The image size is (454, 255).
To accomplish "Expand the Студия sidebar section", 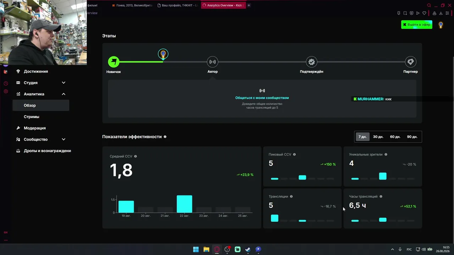I will [63, 83].
